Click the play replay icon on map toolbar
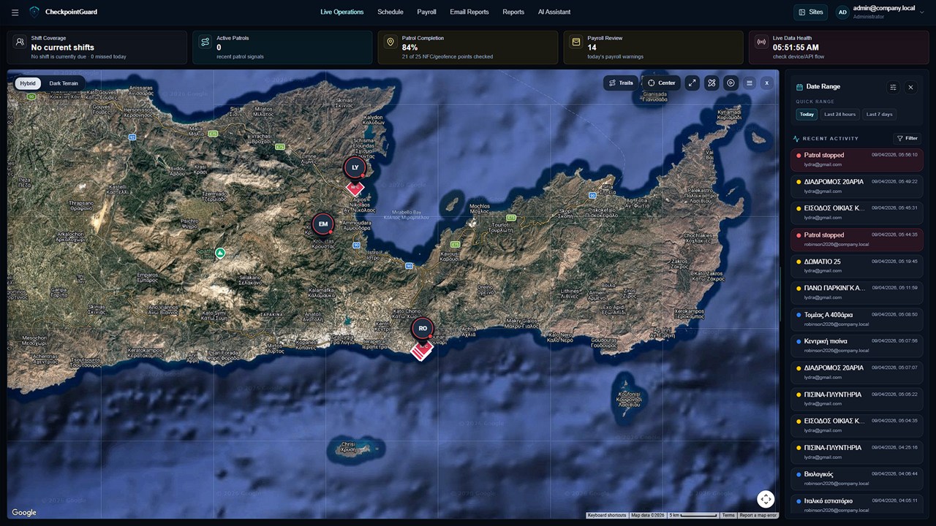The image size is (936, 526). (731, 83)
